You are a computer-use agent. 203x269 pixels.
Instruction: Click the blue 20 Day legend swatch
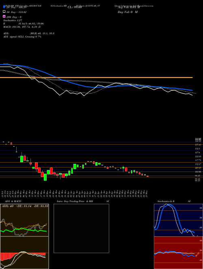coord(4,7)
